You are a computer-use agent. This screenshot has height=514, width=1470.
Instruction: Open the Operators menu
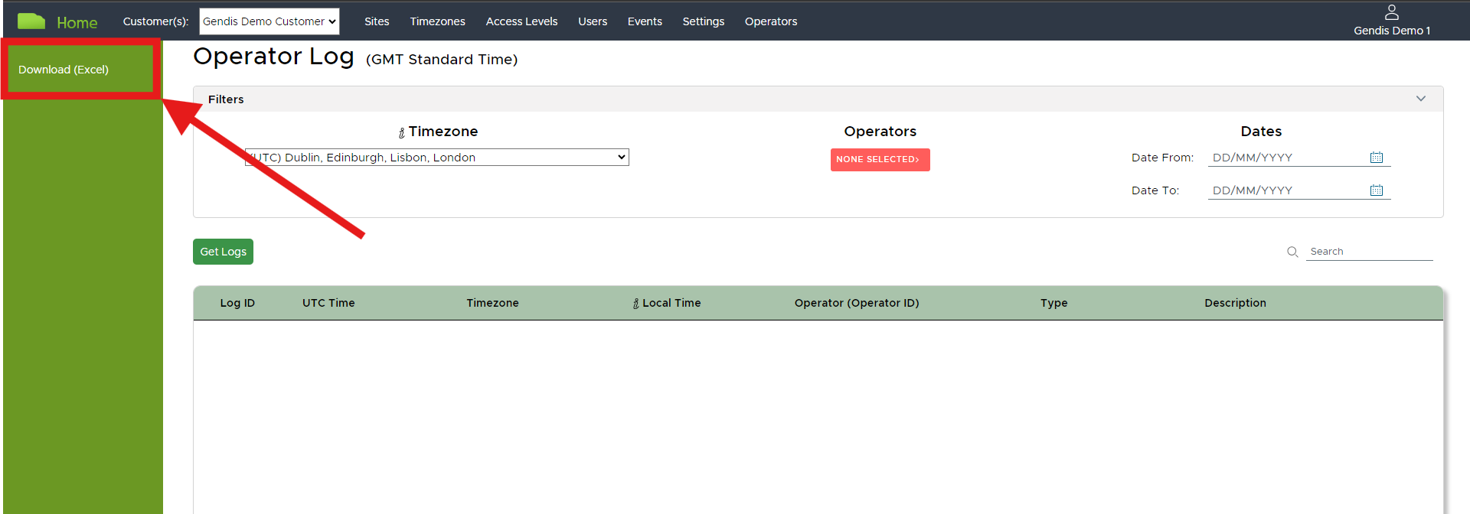(x=771, y=21)
